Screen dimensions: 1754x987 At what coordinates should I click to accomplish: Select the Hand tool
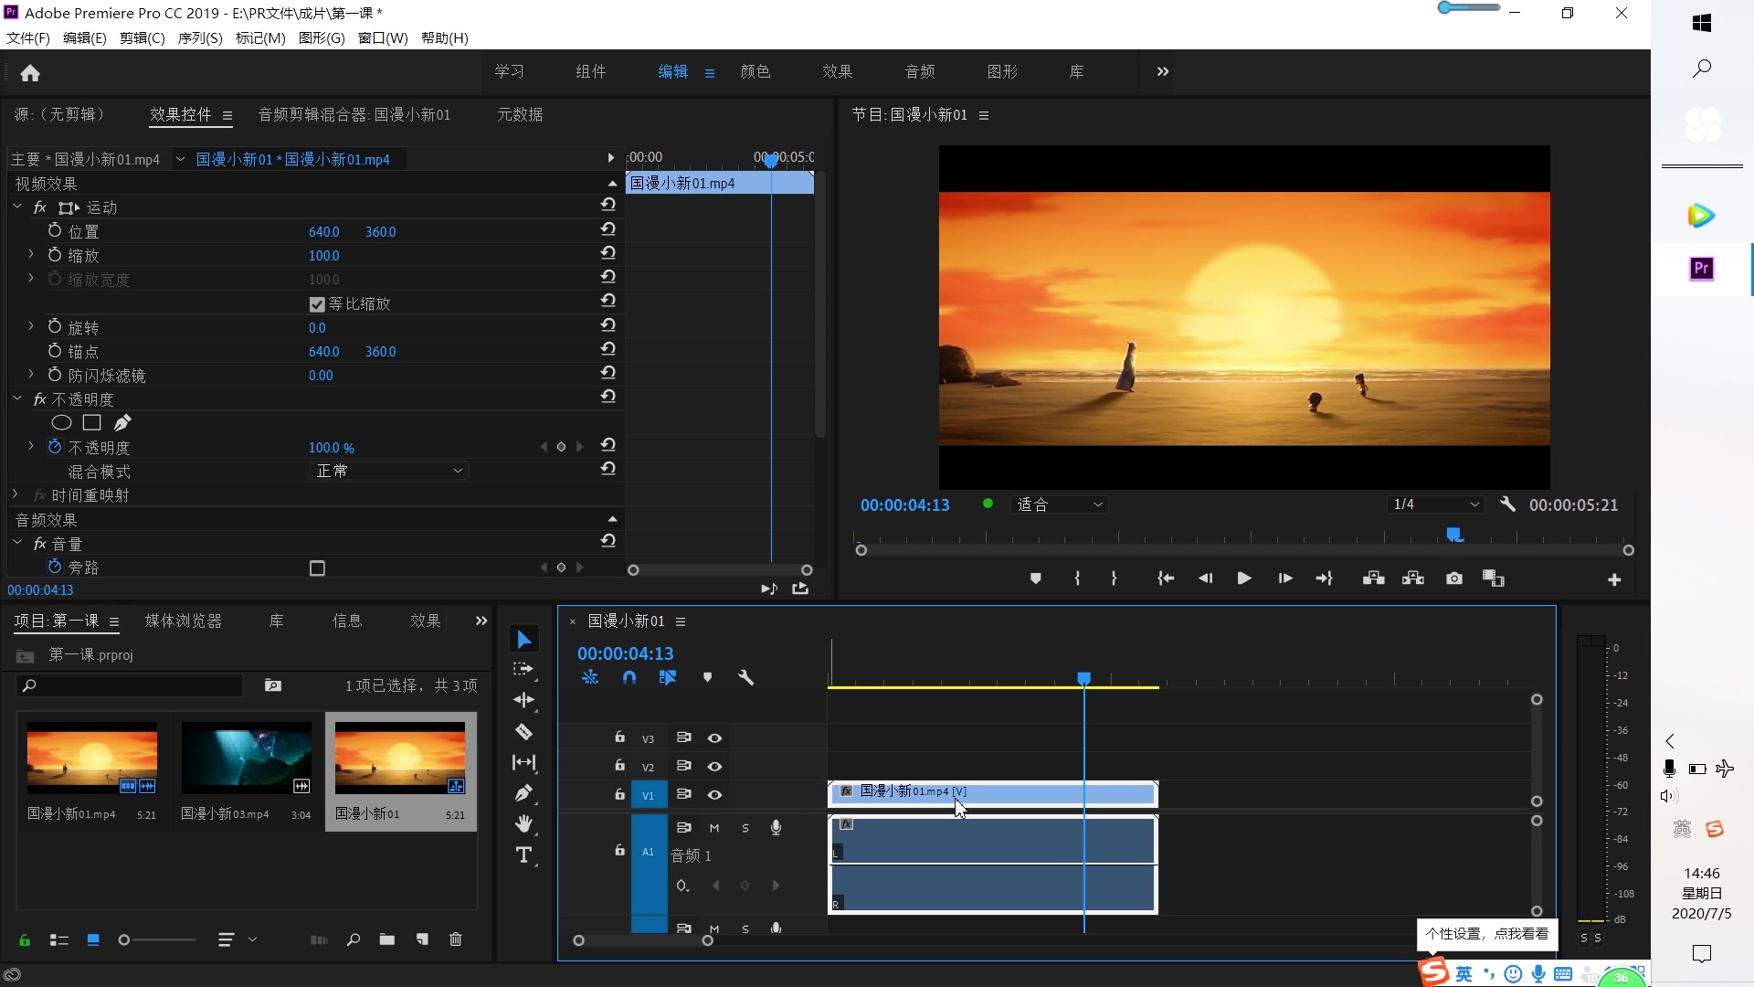tap(523, 824)
